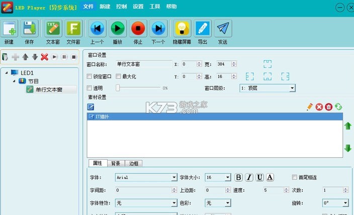Open the 字体 Arial dropdown

pos(146,177)
